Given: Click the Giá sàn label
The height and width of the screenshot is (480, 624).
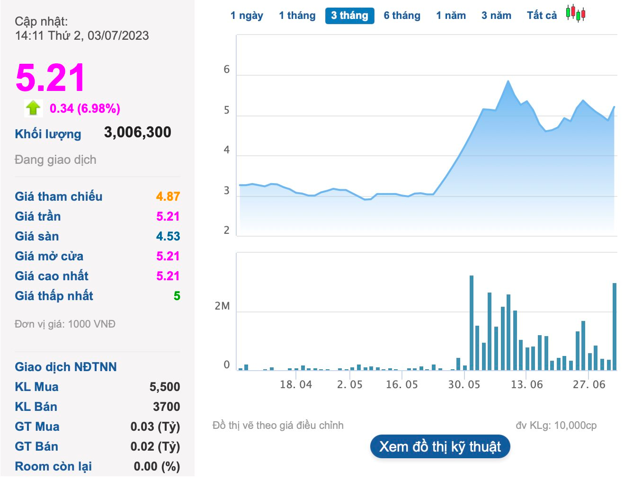Looking at the screenshot, I should [x=36, y=236].
